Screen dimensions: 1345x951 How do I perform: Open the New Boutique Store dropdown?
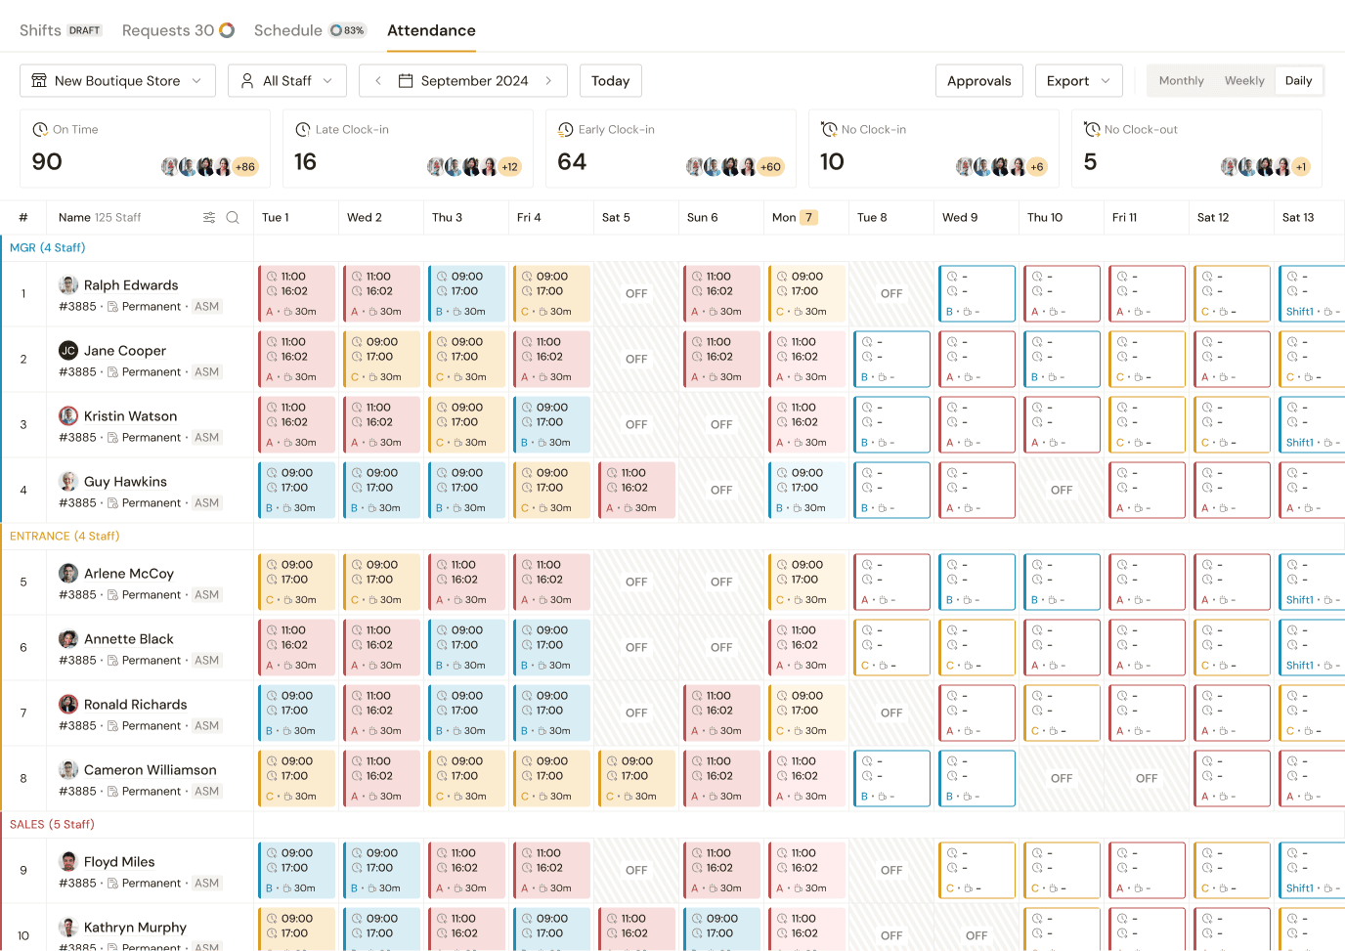pos(117,81)
